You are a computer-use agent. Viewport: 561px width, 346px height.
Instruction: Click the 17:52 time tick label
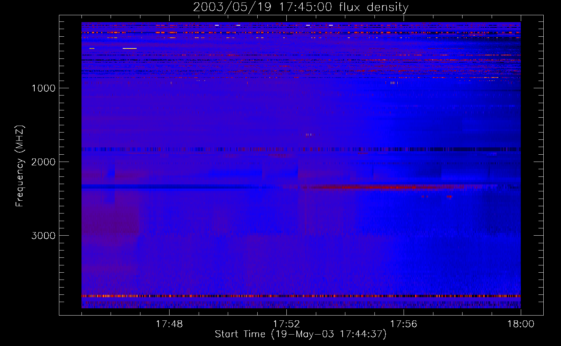(x=286, y=324)
